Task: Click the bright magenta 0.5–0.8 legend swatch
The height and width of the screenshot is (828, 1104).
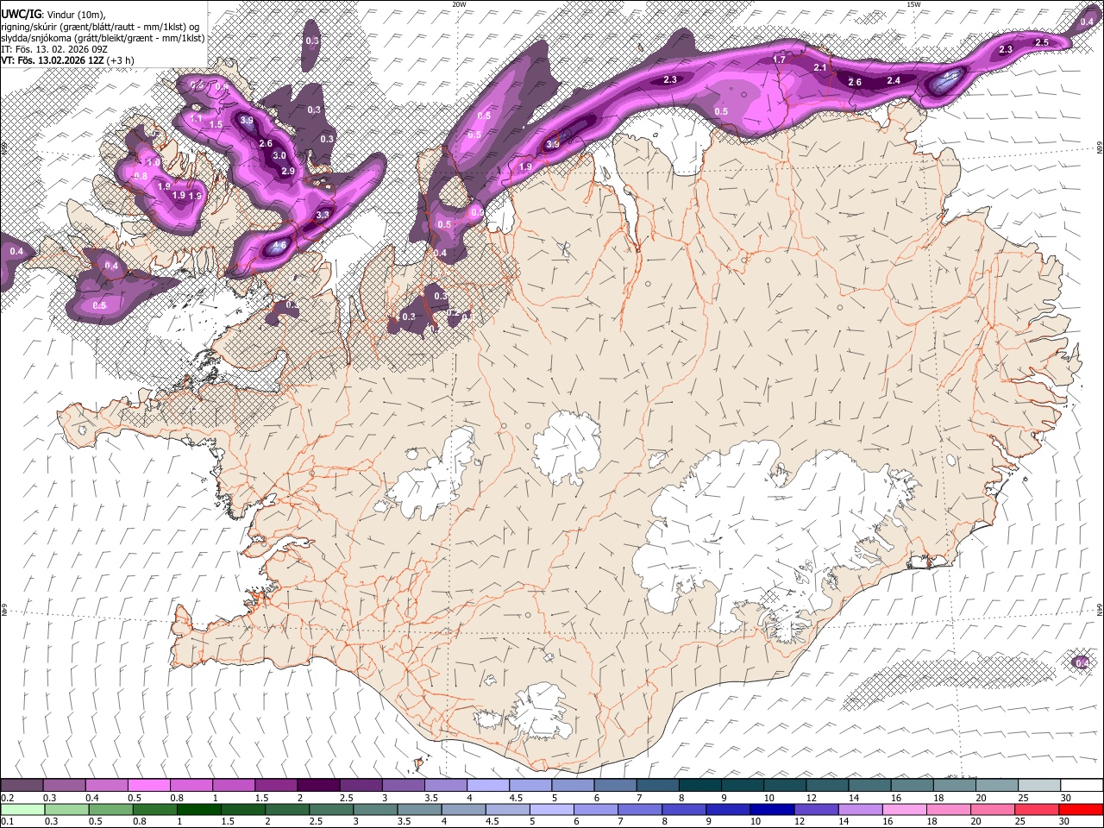Action: [x=148, y=786]
